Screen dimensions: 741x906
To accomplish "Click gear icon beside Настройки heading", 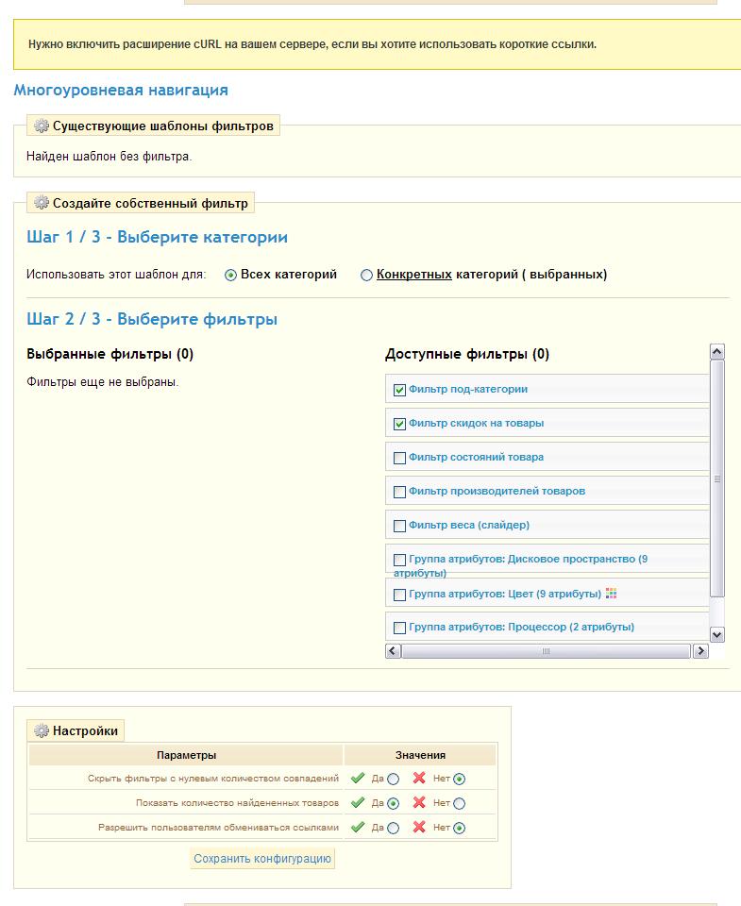I will [x=41, y=730].
